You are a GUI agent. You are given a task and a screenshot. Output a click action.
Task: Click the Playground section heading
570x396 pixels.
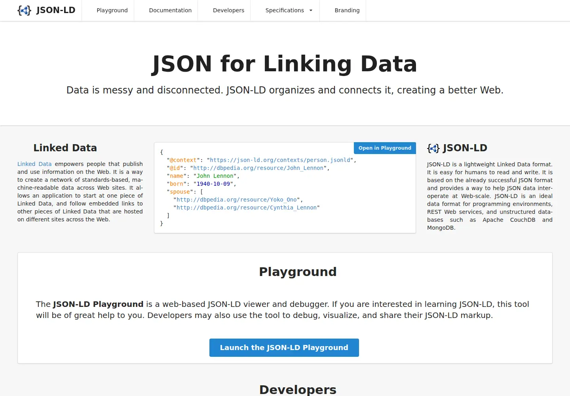[298, 272]
